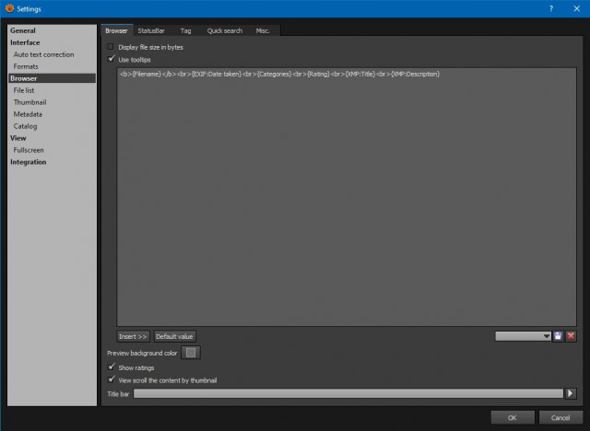Click the help question mark icon
The width and height of the screenshot is (590, 431).
551,8
